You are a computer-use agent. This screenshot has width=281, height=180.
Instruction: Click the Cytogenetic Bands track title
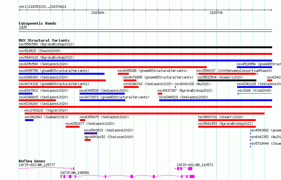tap(38, 23)
